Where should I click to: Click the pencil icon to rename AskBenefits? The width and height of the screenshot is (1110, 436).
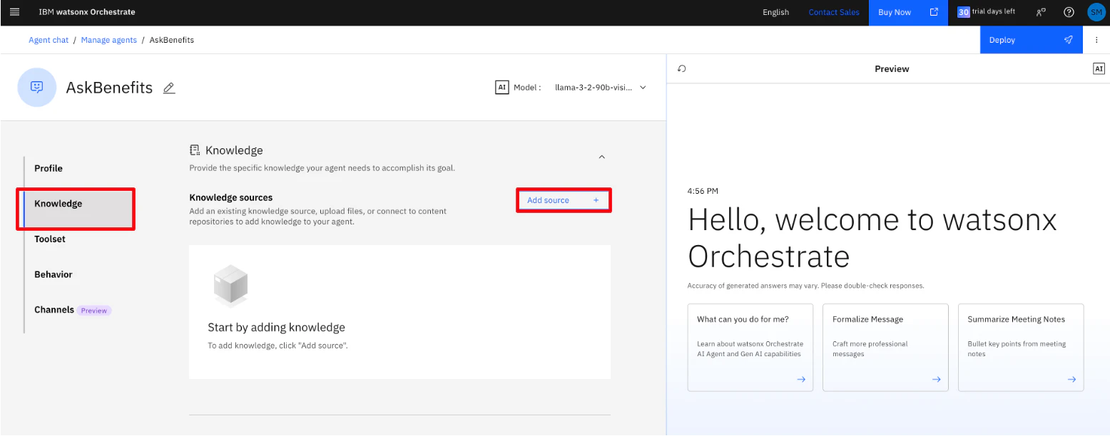(169, 88)
